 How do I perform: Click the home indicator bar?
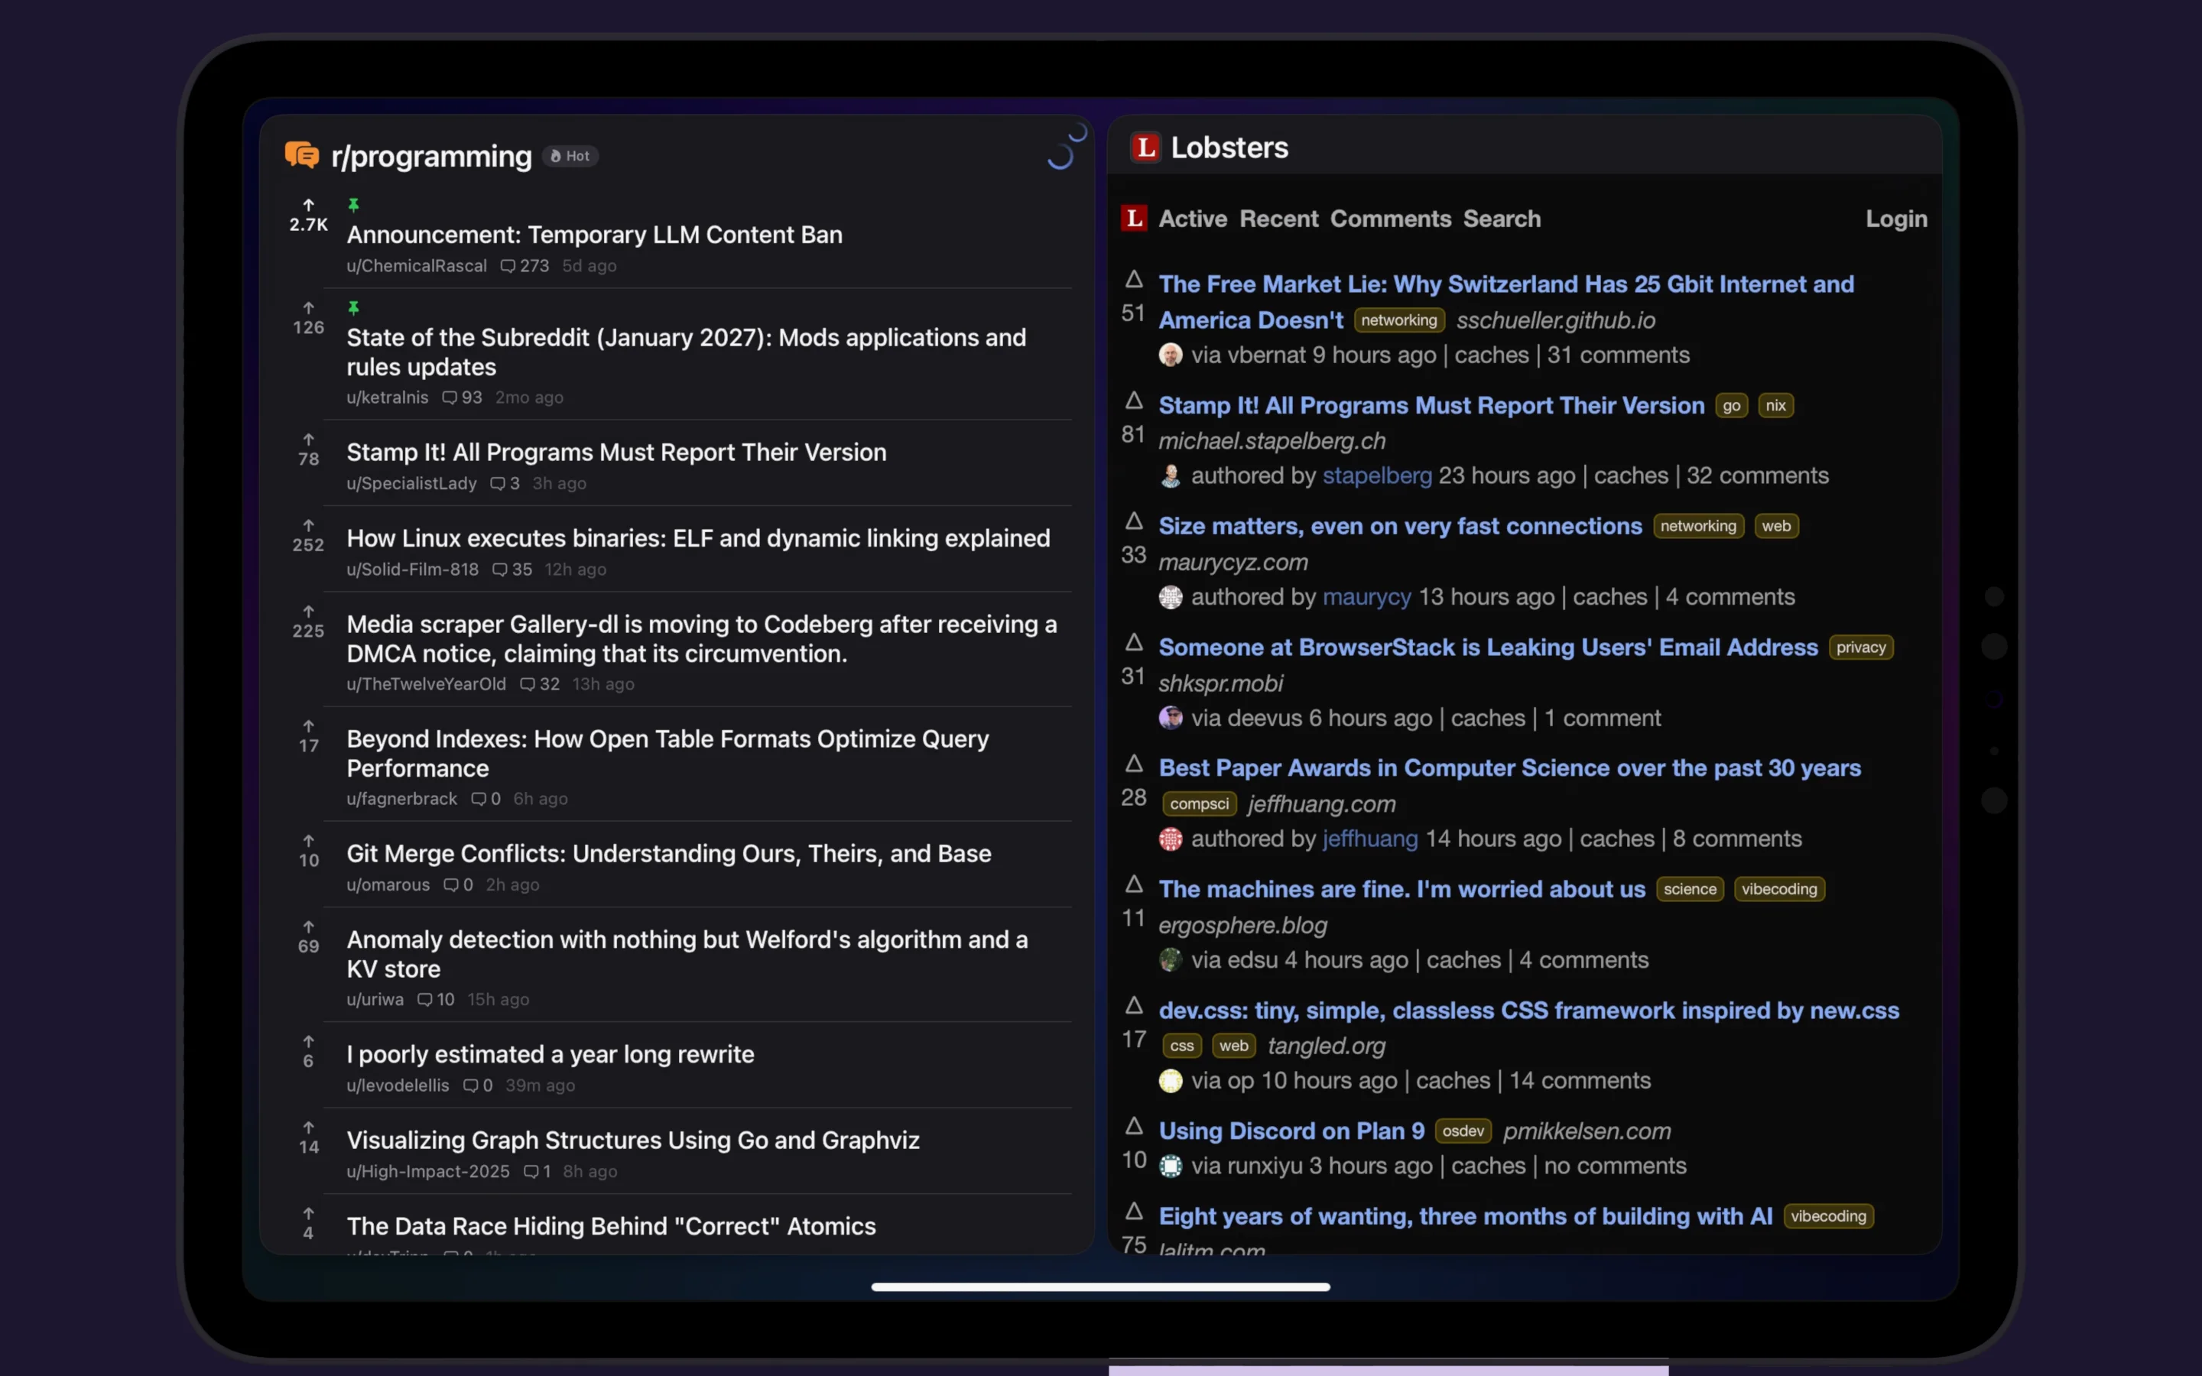click(1100, 1287)
